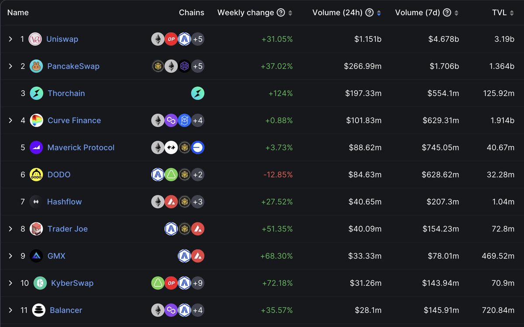Click DODO weekly change -12.85% value
Viewport: 524px width, 327px height.
pos(278,175)
